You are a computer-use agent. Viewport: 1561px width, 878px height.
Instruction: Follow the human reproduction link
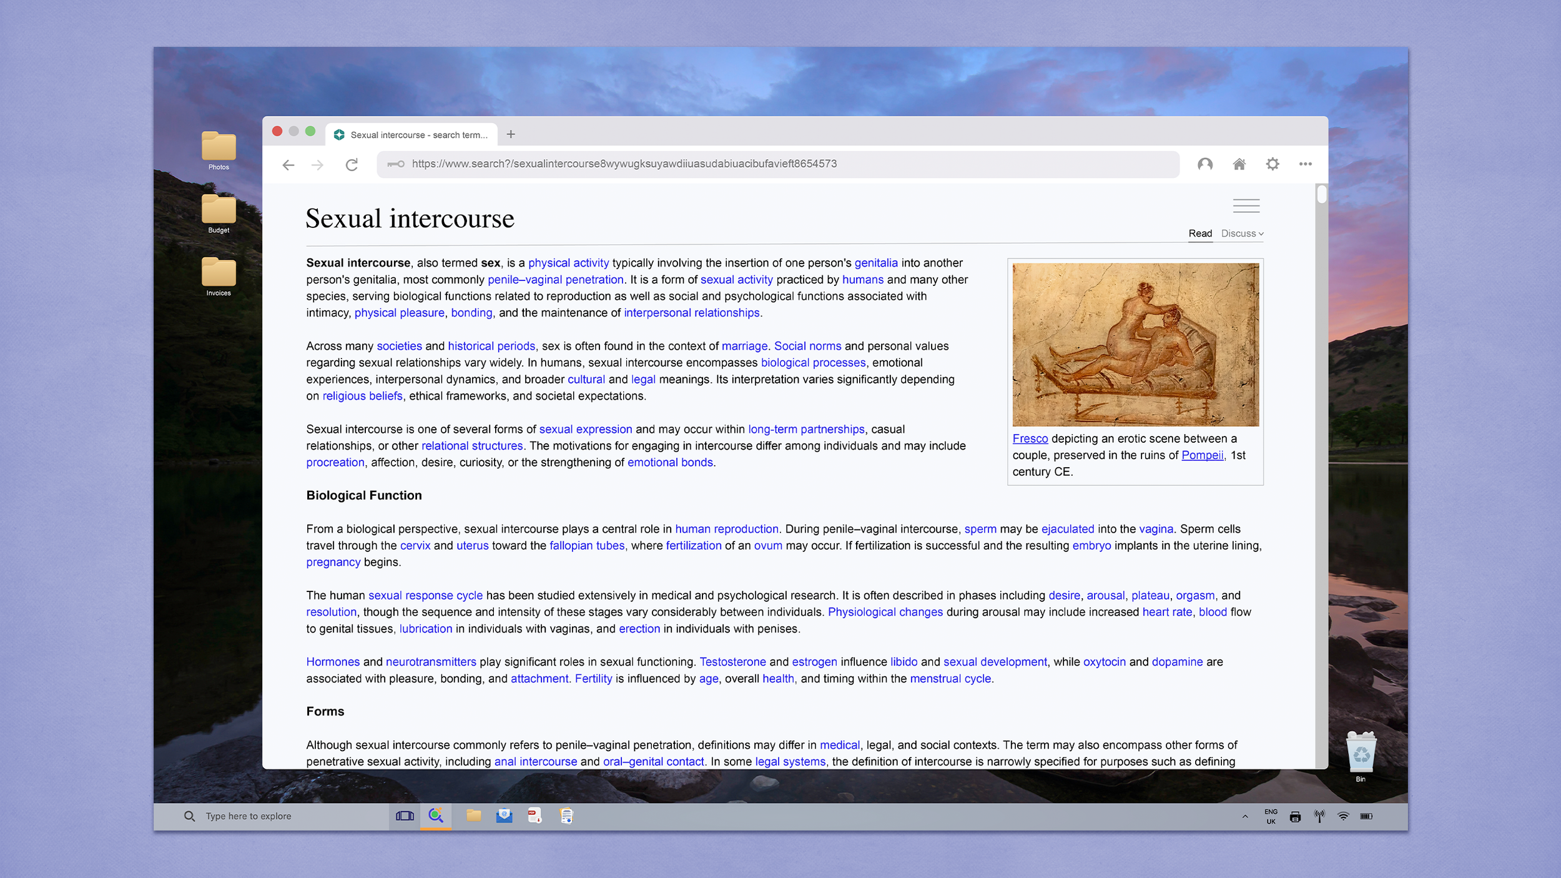tap(726, 529)
